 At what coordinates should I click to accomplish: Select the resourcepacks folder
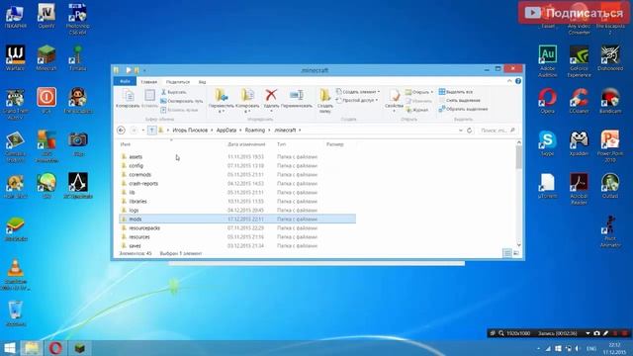click(144, 228)
